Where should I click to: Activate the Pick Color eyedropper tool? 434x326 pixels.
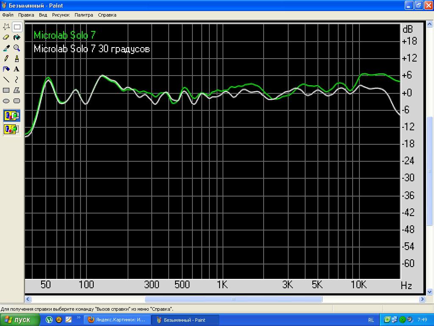tap(6, 48)
